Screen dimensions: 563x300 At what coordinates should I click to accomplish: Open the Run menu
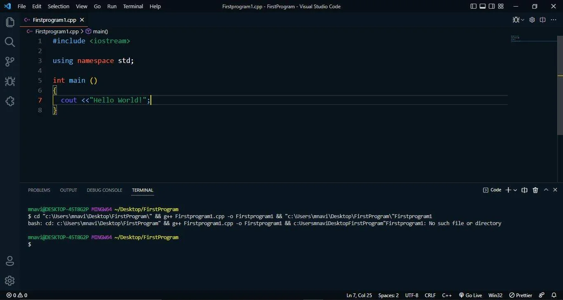(112, 6)
